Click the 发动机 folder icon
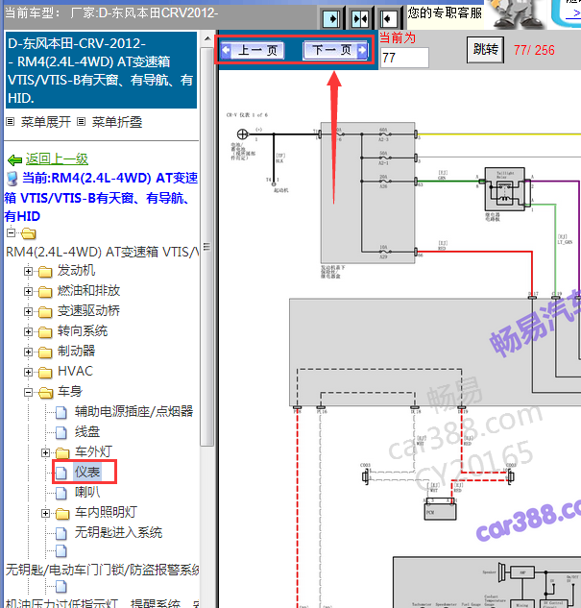Screen dimensions: 581x608 pos(45,272)
